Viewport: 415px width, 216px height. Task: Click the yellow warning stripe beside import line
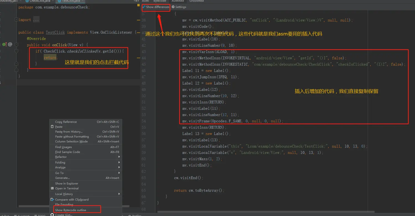click(138, 20)
